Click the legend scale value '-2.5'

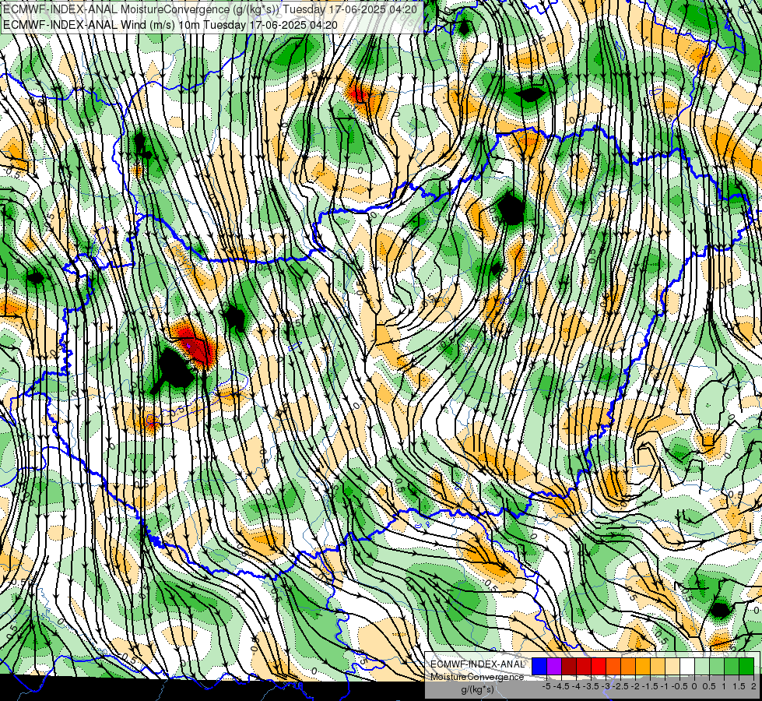[620, 686]
